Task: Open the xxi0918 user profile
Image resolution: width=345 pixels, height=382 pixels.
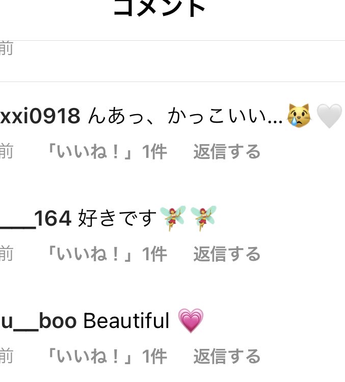Action: 40,116
